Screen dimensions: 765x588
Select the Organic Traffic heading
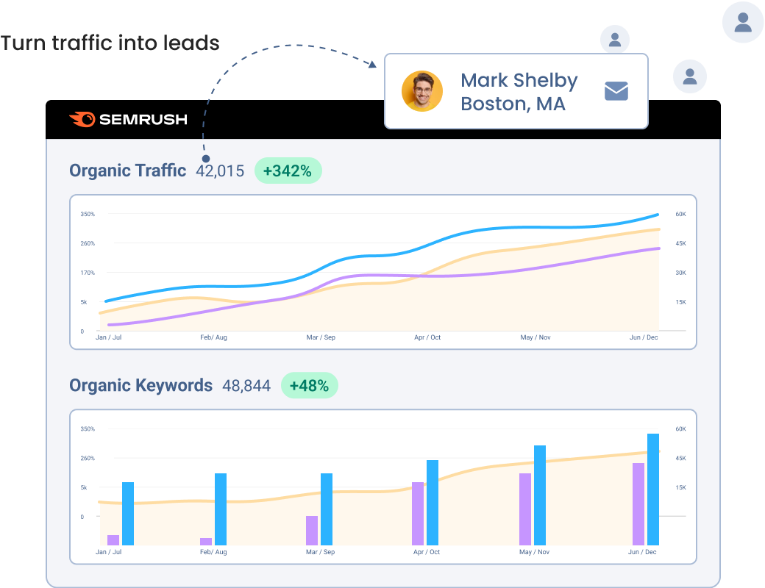point(127,171)
